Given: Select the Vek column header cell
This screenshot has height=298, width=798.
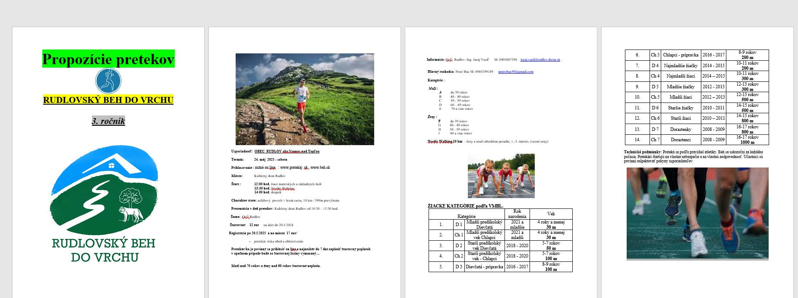Looking at the screenshot, I should 551,214.
